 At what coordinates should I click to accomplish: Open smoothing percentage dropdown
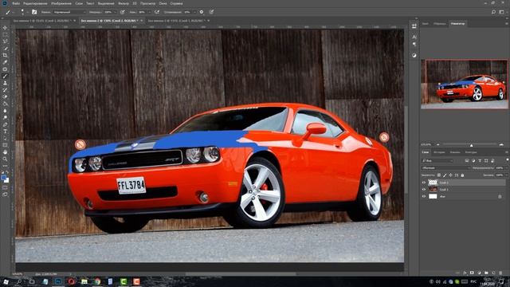click(x=194, y=12)
